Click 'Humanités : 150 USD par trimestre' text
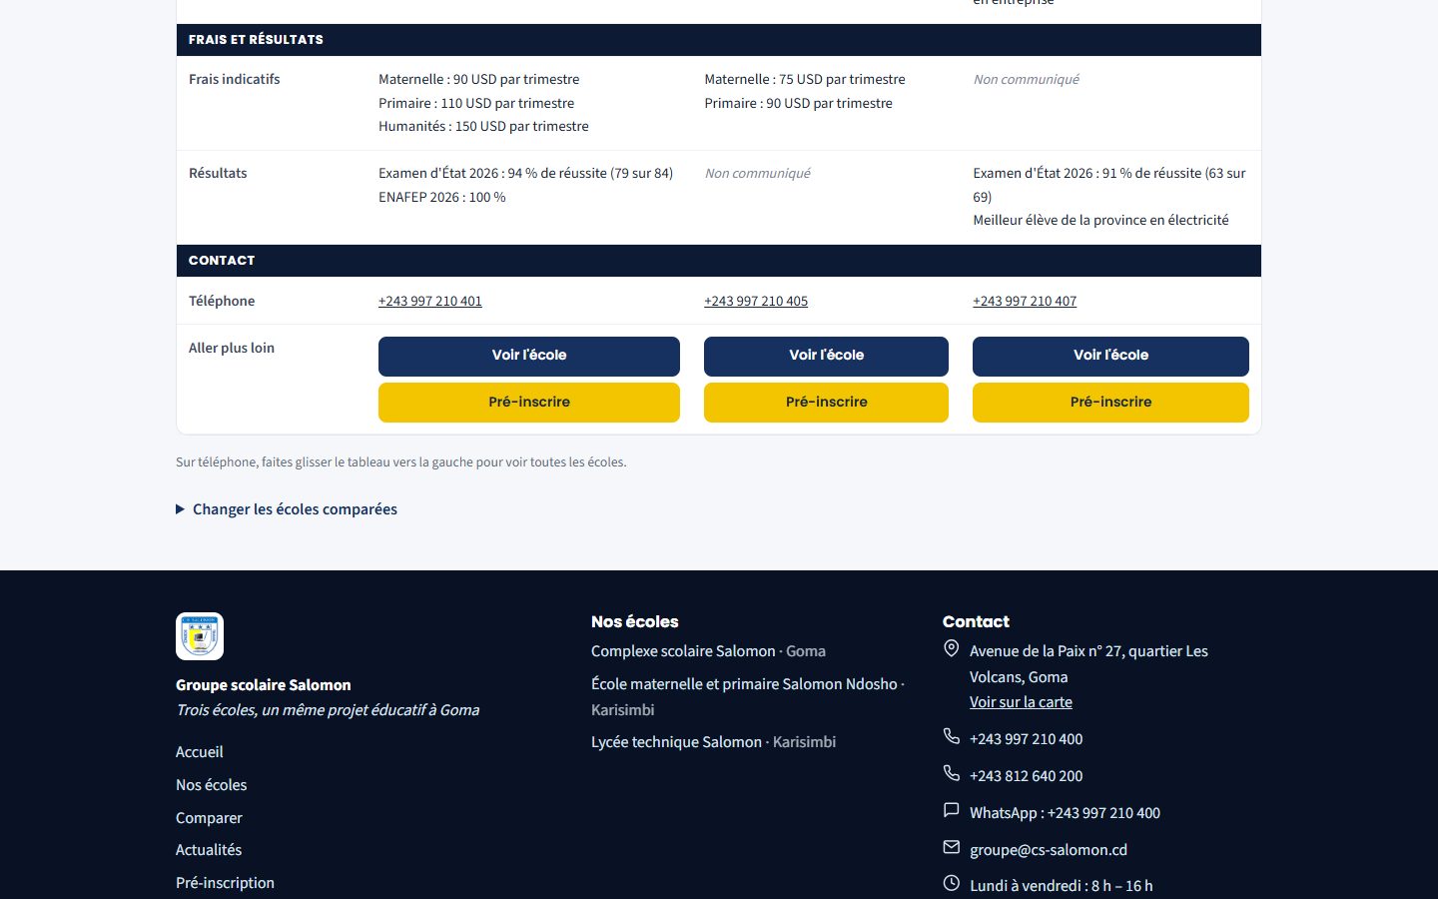 point(483,126)
